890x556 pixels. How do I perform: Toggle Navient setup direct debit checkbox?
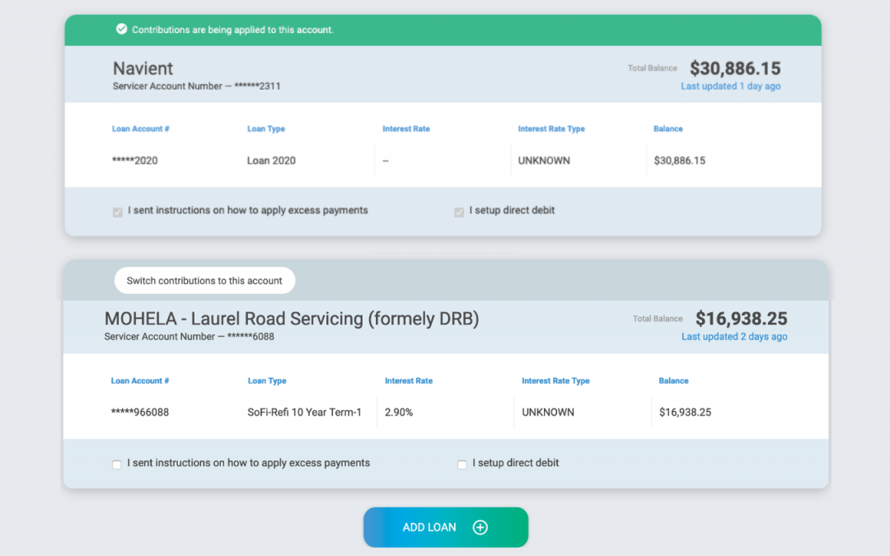[459, 213]
